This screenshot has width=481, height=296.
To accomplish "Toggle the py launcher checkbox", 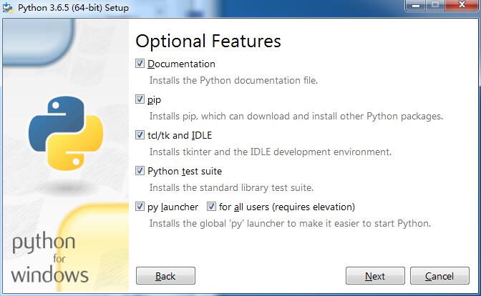I will (x=140, y=206).
